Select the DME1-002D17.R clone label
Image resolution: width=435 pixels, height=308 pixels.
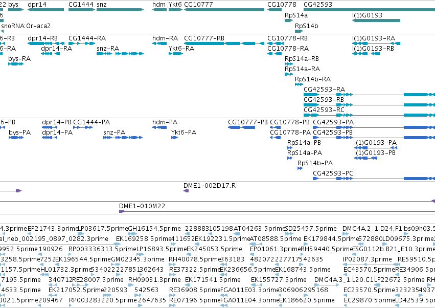pos(210,185)
